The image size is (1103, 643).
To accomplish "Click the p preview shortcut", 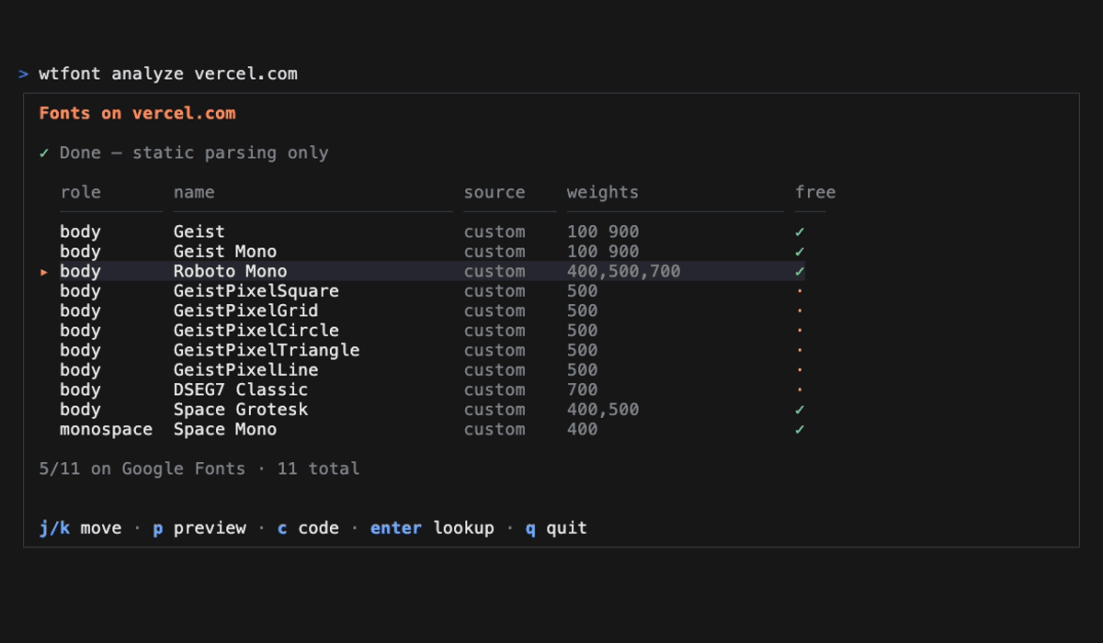I will [199, 528].
